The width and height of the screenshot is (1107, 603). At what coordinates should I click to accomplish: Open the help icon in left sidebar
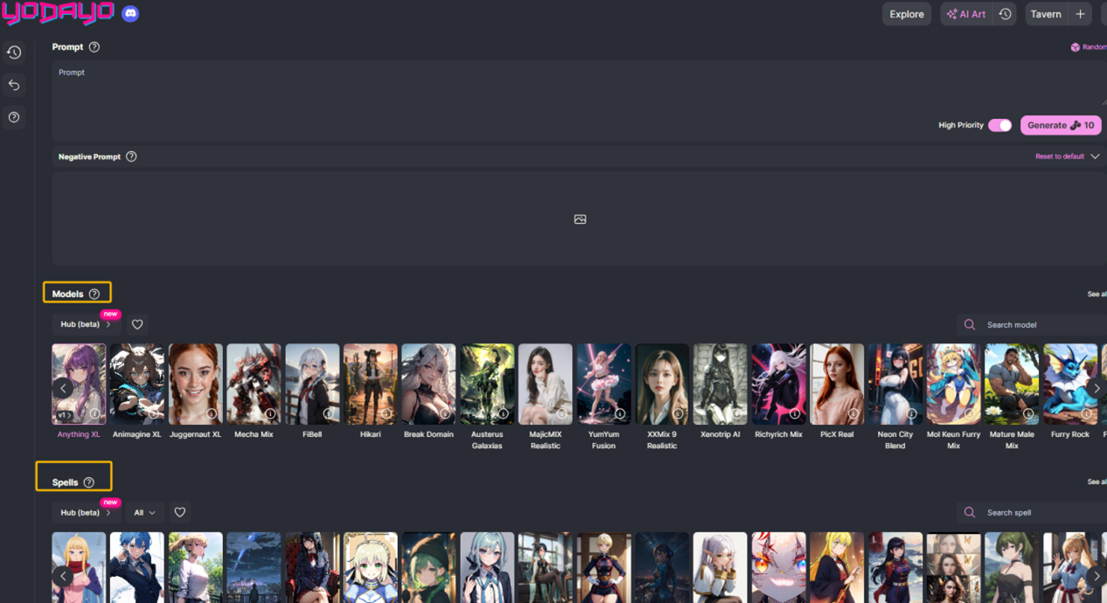[14, 117]
